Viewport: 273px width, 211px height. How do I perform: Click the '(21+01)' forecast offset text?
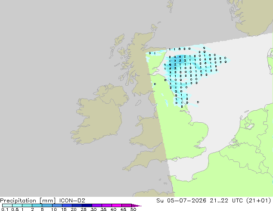click(259, 201)
